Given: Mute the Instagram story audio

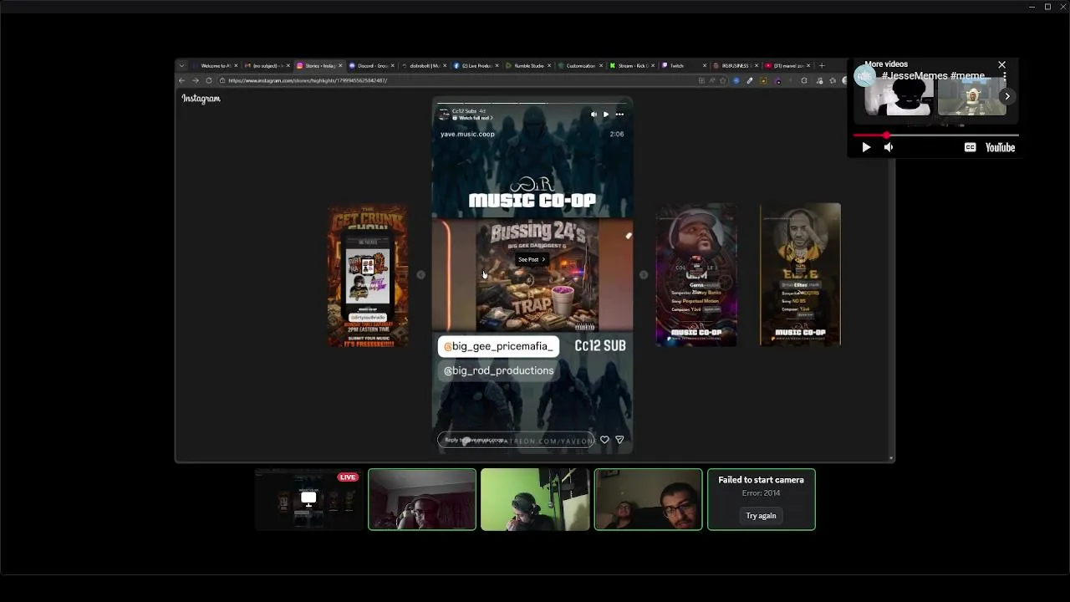Looking at the screenshot, I should point(594,115).
